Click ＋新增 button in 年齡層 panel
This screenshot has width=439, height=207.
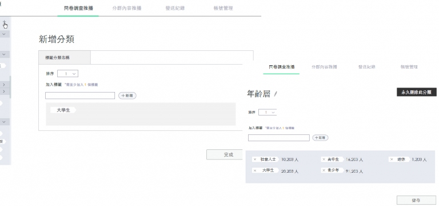click(x=320, y=138)
